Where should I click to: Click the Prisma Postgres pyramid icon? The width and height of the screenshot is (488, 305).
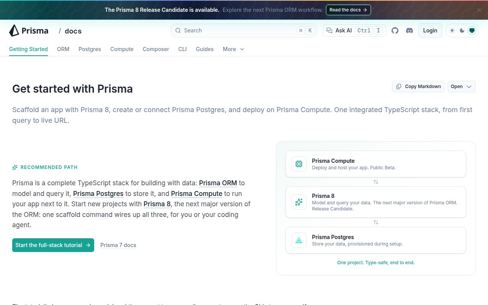coord(299,240)
